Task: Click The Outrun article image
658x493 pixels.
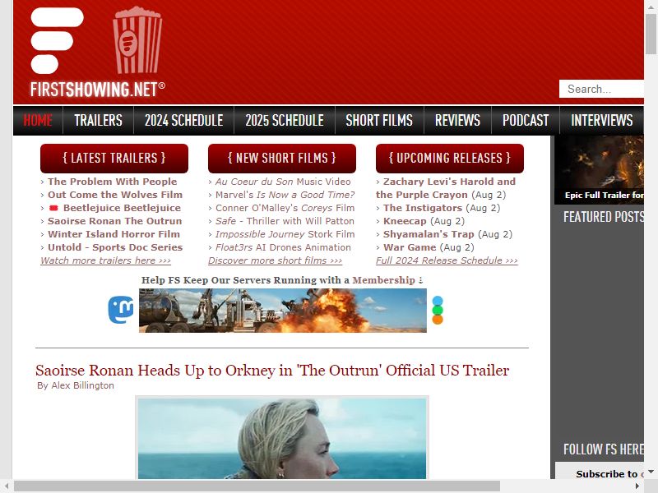Action: click(282, 438)
